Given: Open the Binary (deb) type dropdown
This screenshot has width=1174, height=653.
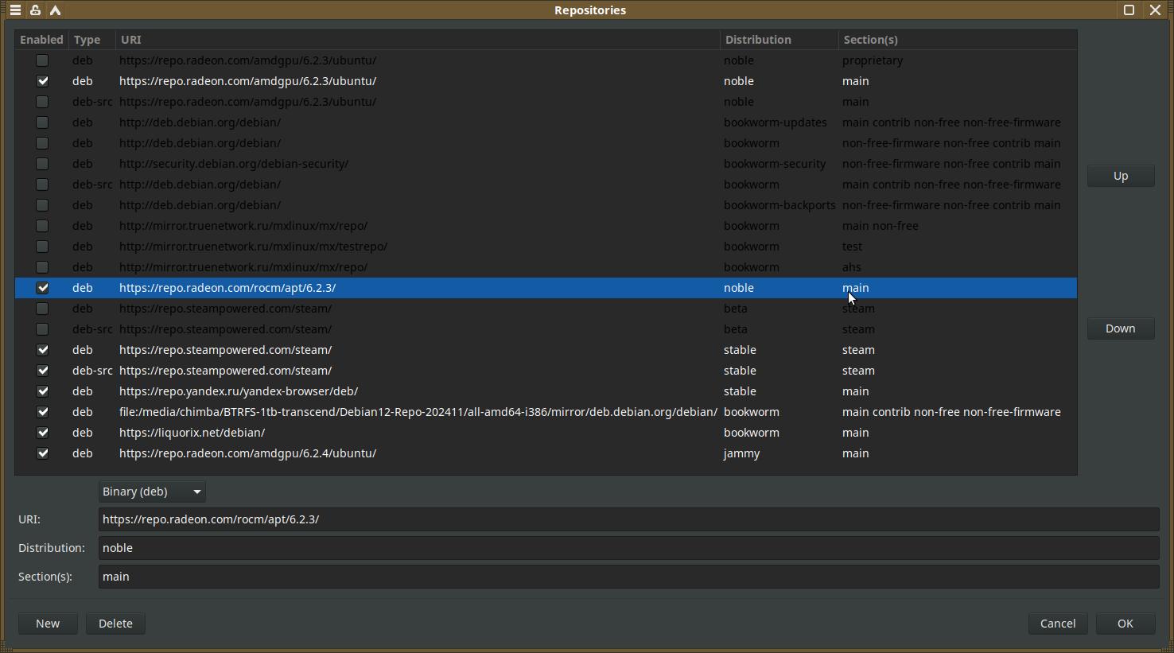Looking at the screenshot, I should coord(152,492).
